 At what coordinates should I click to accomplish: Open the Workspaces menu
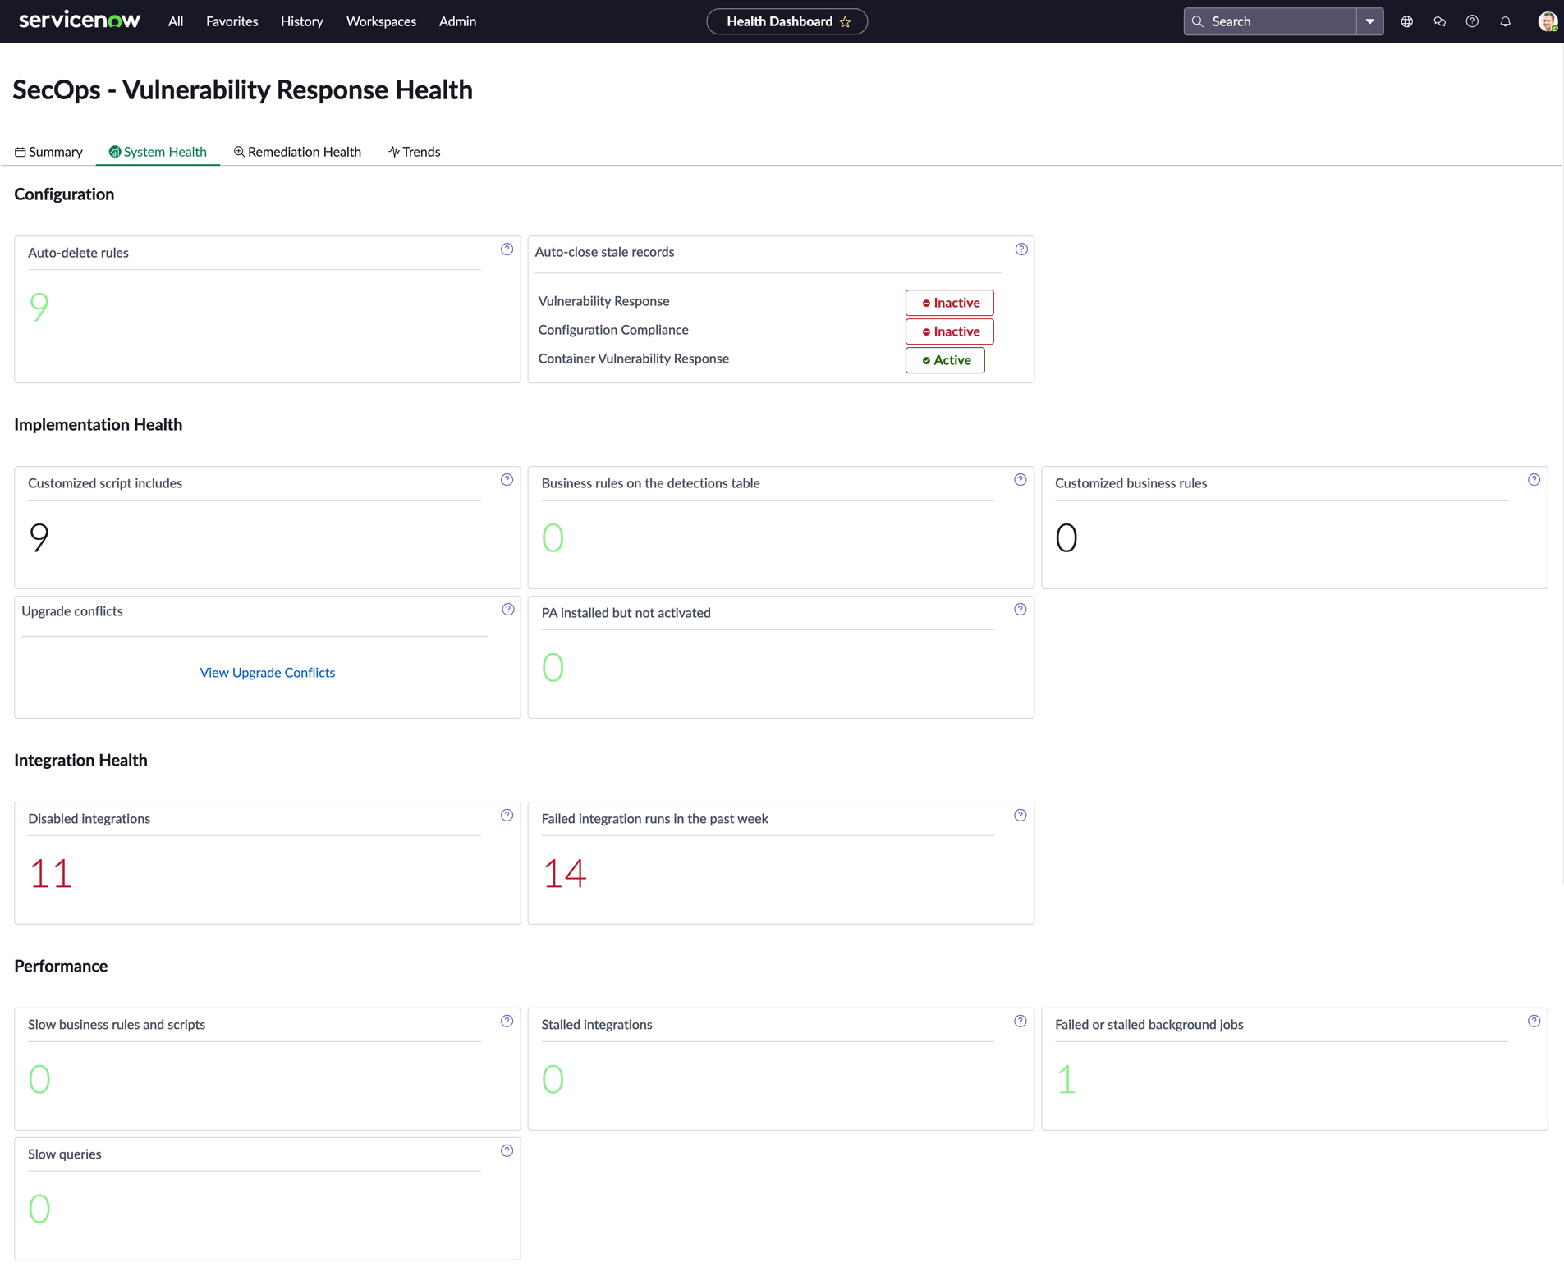point(381,21)
